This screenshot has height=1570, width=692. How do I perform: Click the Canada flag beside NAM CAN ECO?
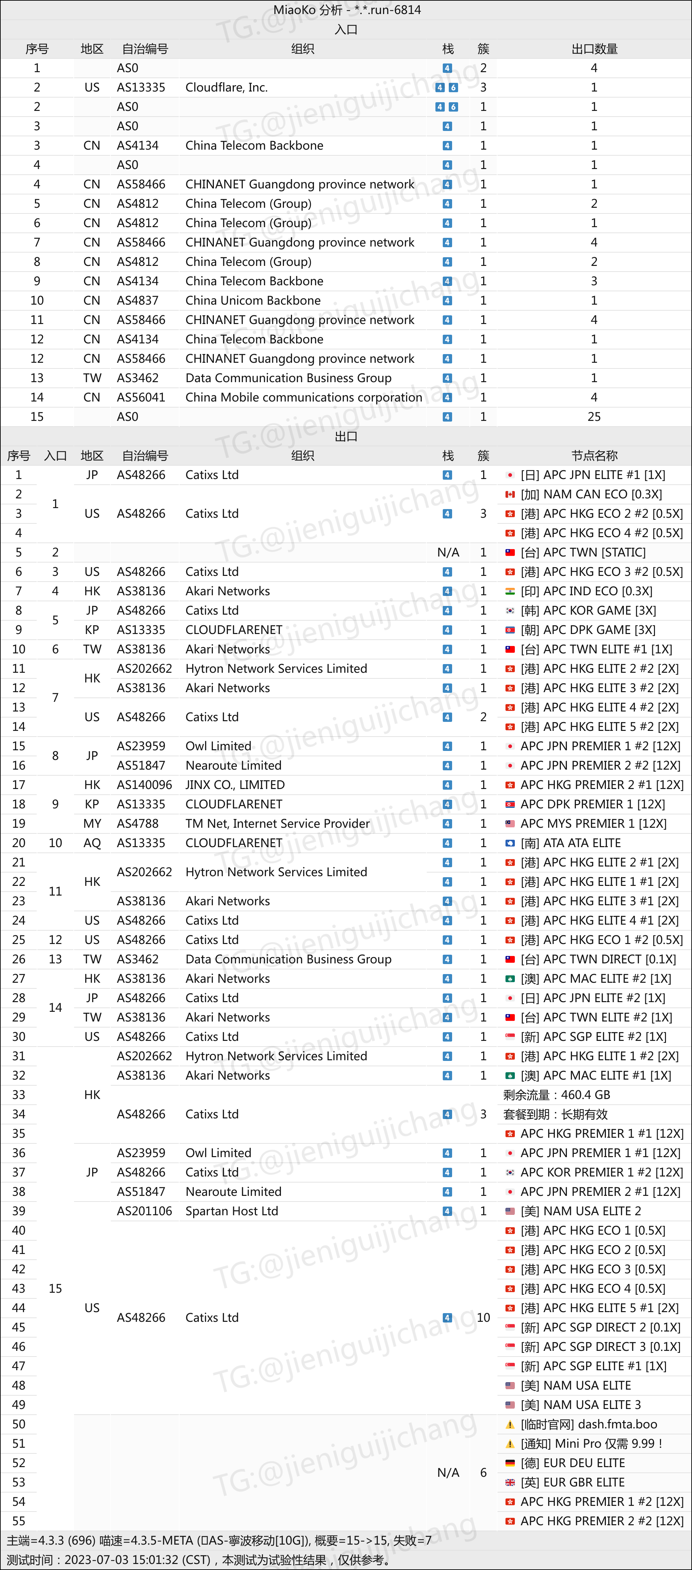[510, 494]
